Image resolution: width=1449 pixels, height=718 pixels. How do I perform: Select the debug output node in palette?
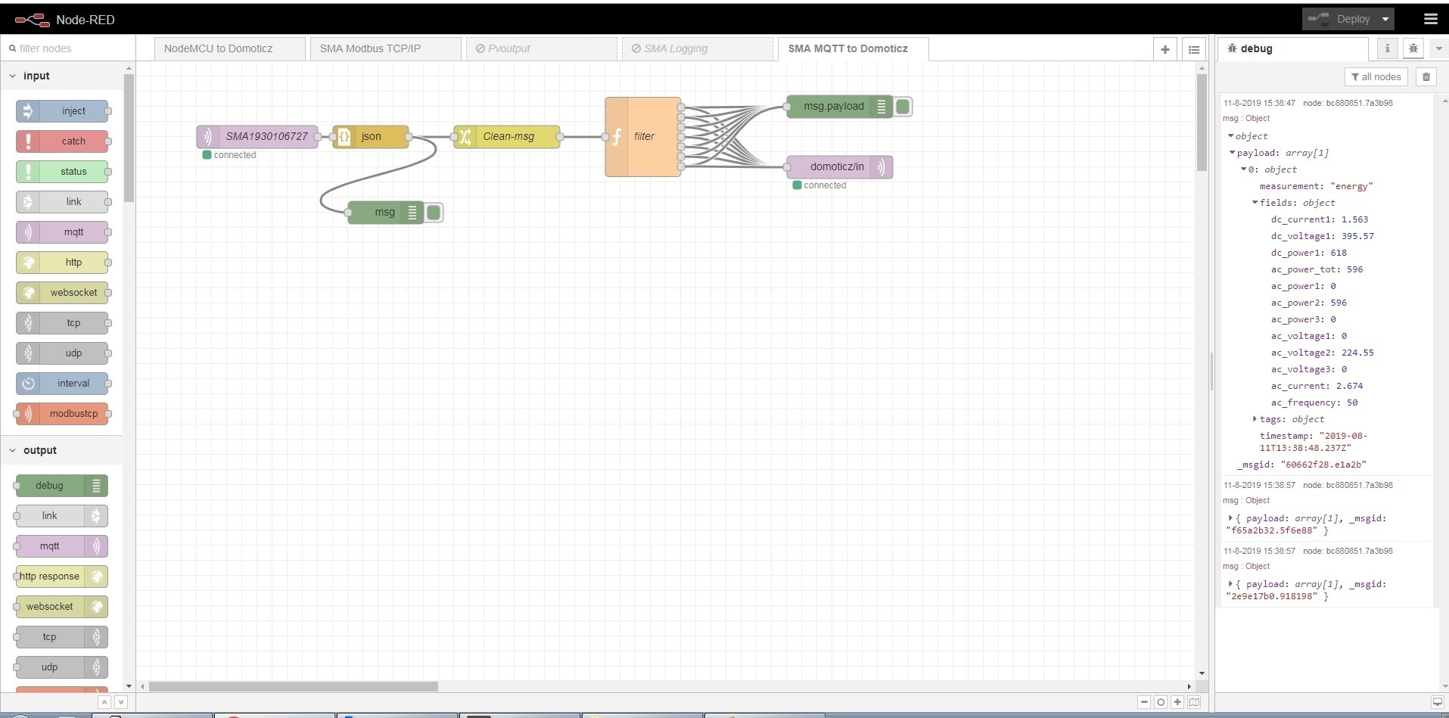62,486
